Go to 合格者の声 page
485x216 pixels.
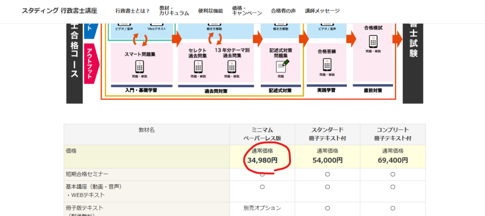(x=283, y=11)
